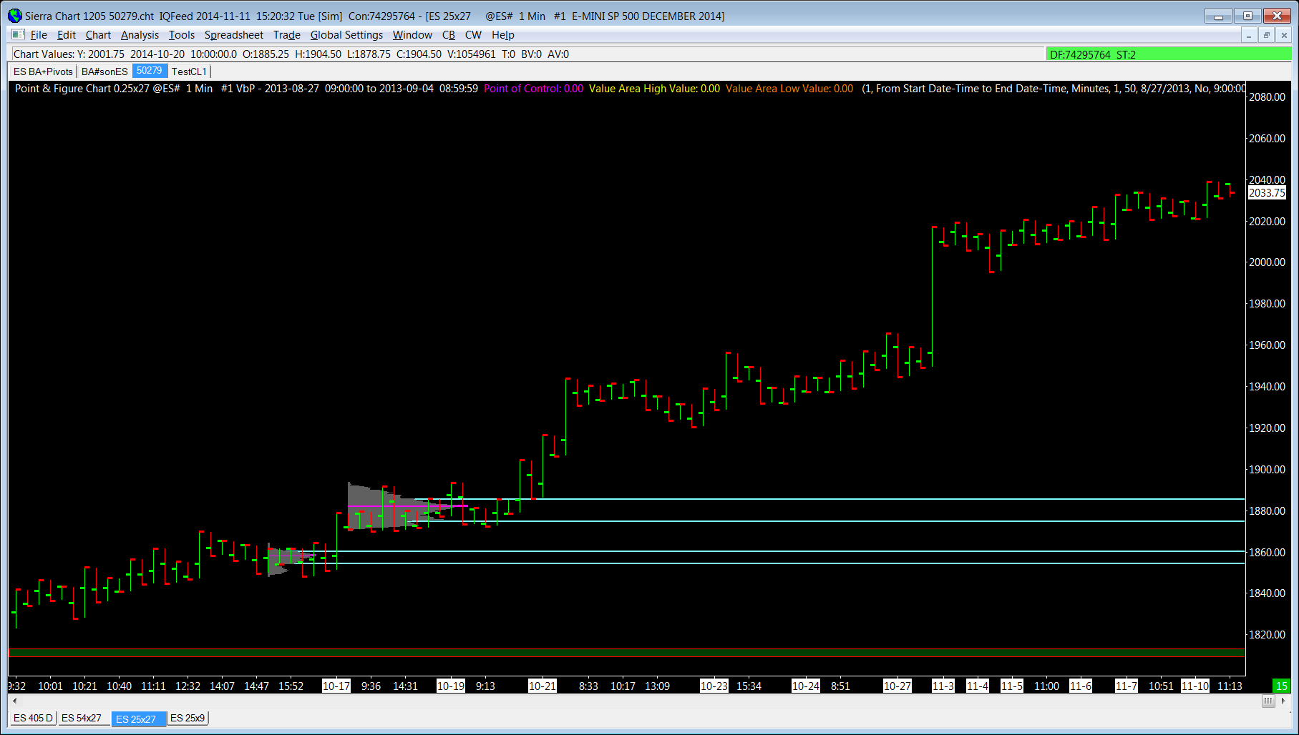Viewport: 1299px width, 735px height.
Task: Click the 10-19 date marker on time axis
Action: 451,686
